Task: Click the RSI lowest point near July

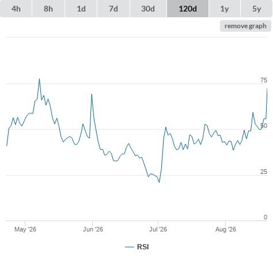Action: (159, 182)
